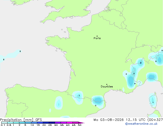Click the Paris city label
The width and height of the screenshot is (163, 126).
[x=97, y=38]
